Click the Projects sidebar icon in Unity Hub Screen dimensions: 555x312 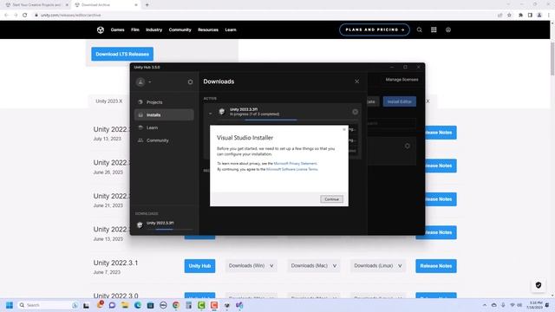[x=140, y=102]
